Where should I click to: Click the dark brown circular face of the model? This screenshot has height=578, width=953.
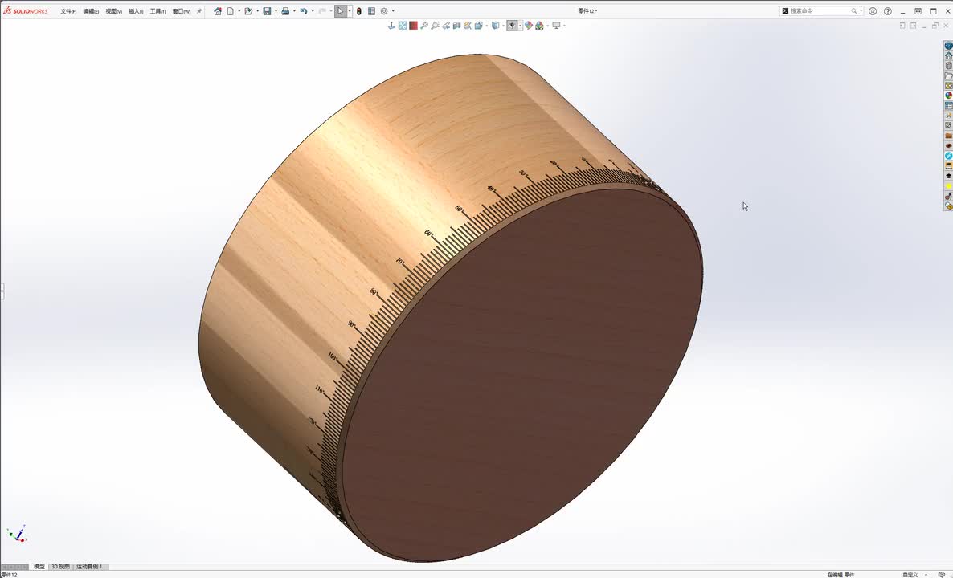[521, 373]
